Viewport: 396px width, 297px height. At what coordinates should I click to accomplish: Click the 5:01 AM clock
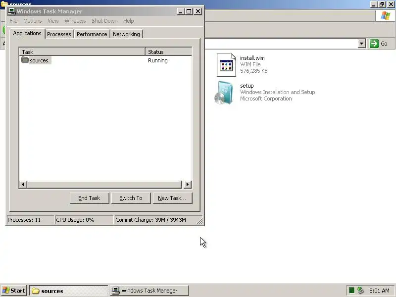click(x=379, y=291)
